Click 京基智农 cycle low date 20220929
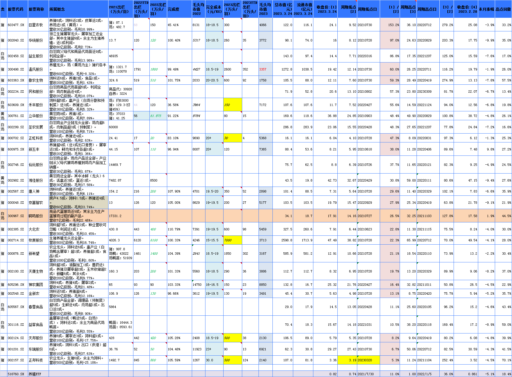Image resolution: width=512 pixels, height=377 pixels. [x=368, y=203]
